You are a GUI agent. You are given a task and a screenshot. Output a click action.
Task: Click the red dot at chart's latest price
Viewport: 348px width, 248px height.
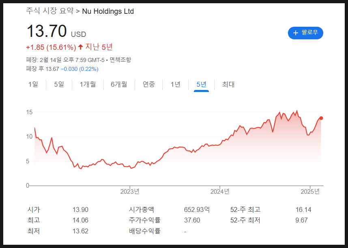(321, 118)
